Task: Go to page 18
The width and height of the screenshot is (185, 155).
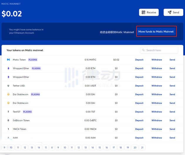Action: [x=121, y=147]
